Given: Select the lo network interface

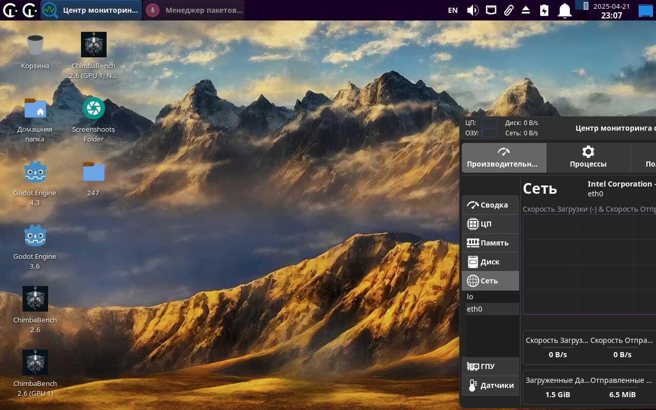Looking at the screenshot, I should (x=492, y=297).
